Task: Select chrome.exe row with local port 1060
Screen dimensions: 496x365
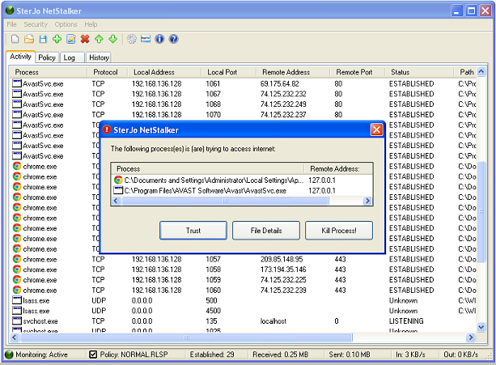Action: pos(244,291)
